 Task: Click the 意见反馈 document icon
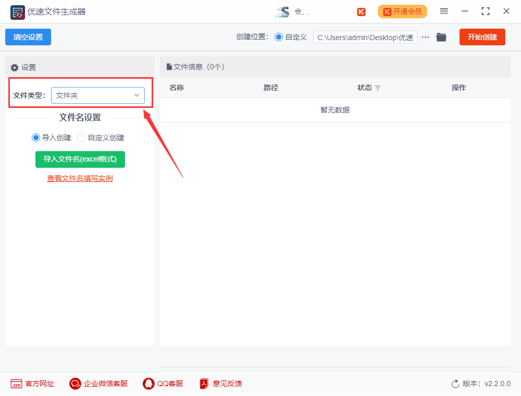204,383
